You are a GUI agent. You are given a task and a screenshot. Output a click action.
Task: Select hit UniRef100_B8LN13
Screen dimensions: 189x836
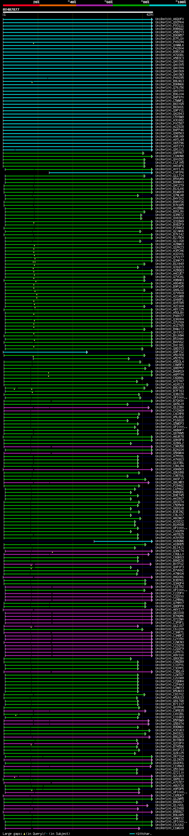point(170,81)
